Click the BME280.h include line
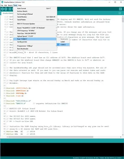124x159 pixels. click(x=37, y=104)
